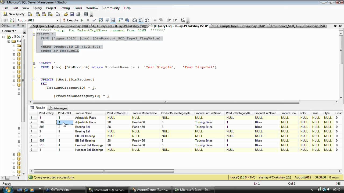
Task: Collapse the outline of the second SELECT statement
Action: (x=34, y=63)
